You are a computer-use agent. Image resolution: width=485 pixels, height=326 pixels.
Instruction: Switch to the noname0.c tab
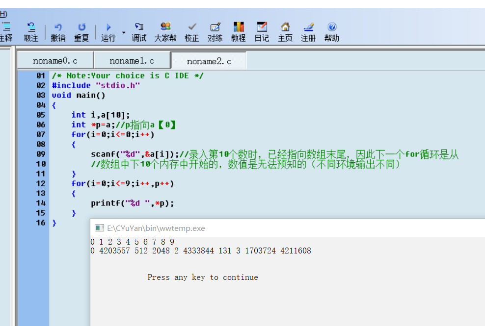tap(55, 61)
